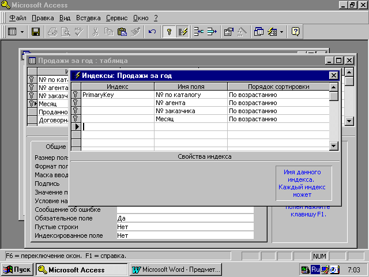Click the Print toolbar icon

[x=52, y=32]
